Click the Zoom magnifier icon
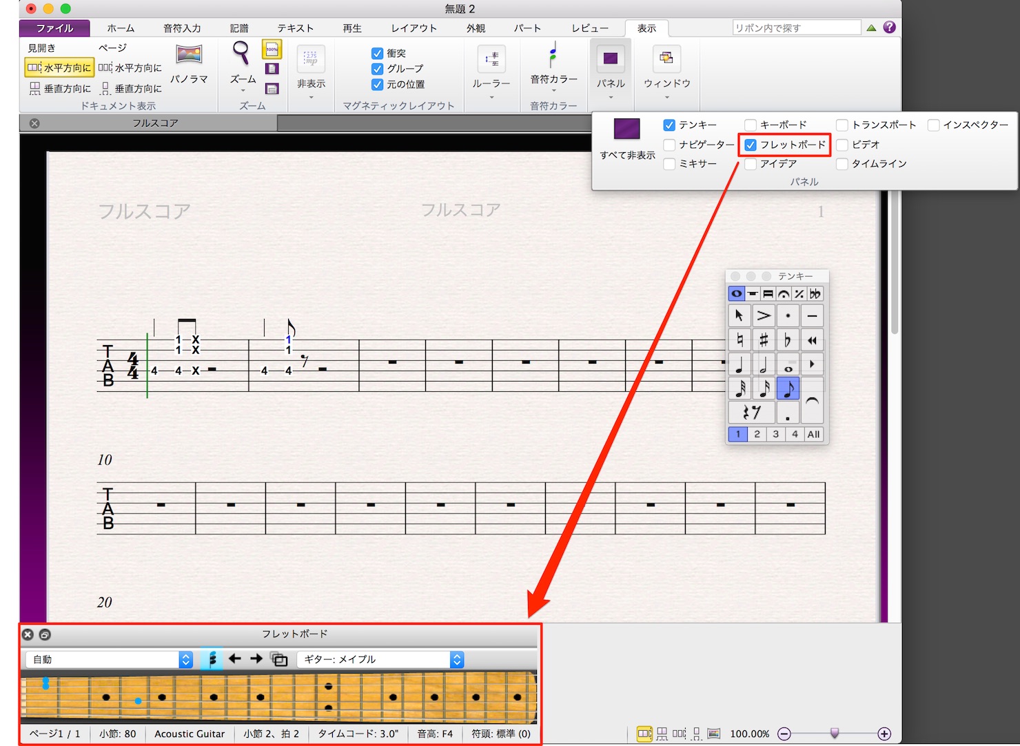 coord(241,53)
